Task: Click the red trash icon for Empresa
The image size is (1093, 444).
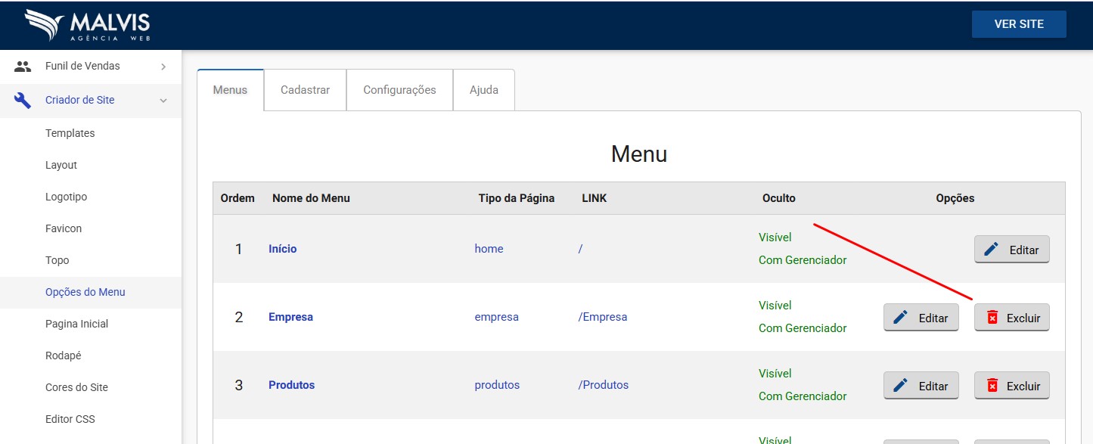Action: pyautogui.click(x=992, y=318)
